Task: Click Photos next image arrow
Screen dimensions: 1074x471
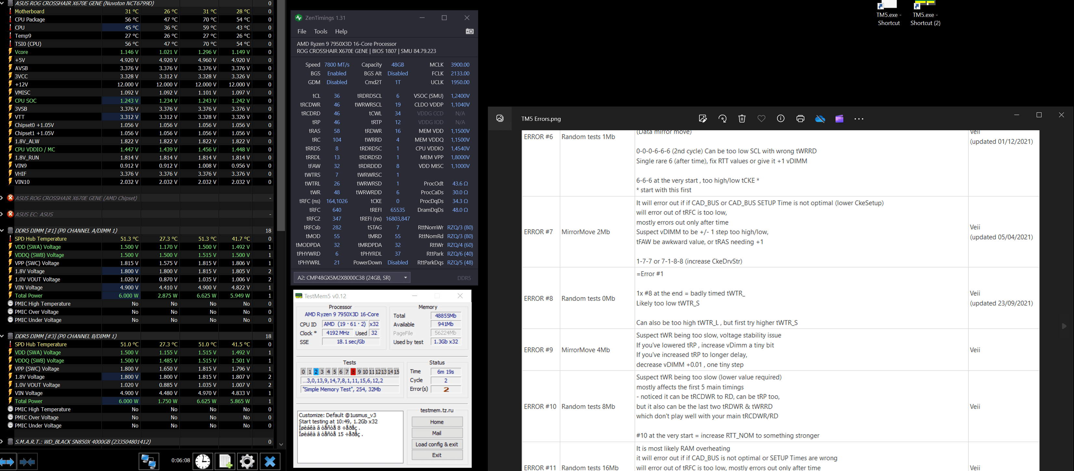Action: [x=1064, y=326]
